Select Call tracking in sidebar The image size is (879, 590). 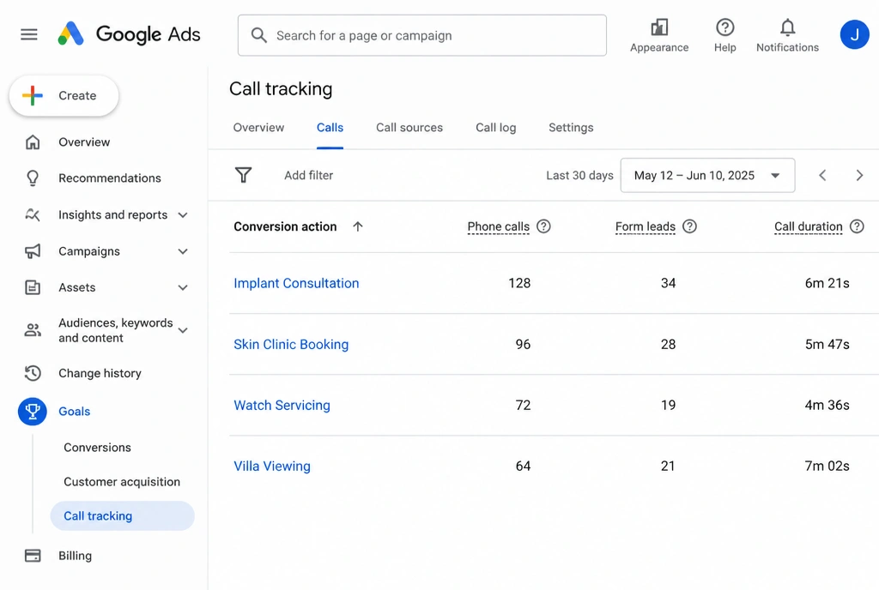coord(122,516)
